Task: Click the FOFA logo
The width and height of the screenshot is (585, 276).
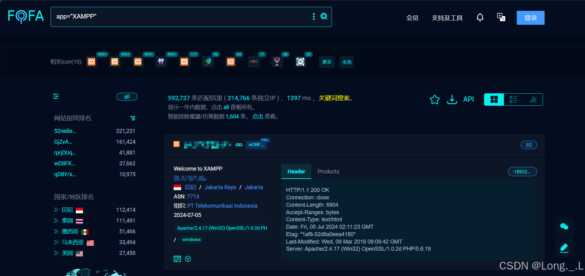Action: (26, 16)
